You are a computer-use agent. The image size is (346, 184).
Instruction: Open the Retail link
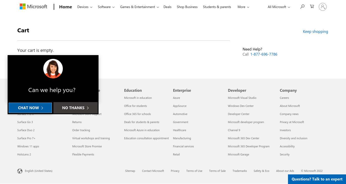pos(176,154)
